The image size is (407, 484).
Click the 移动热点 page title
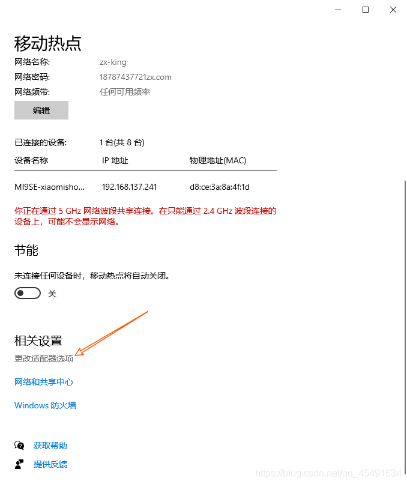(x=48, y=43)
